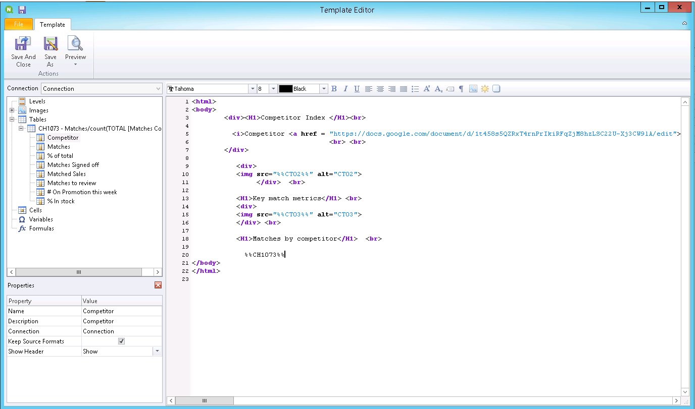Select the Variables tree item
The width and height of the screenshot is (695, 409).
(41, 219)
